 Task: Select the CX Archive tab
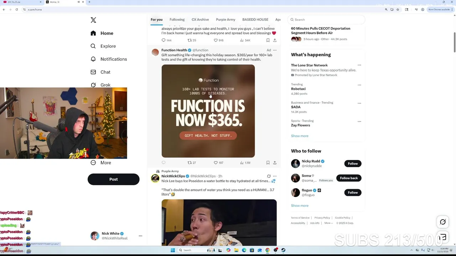point(200,20)
